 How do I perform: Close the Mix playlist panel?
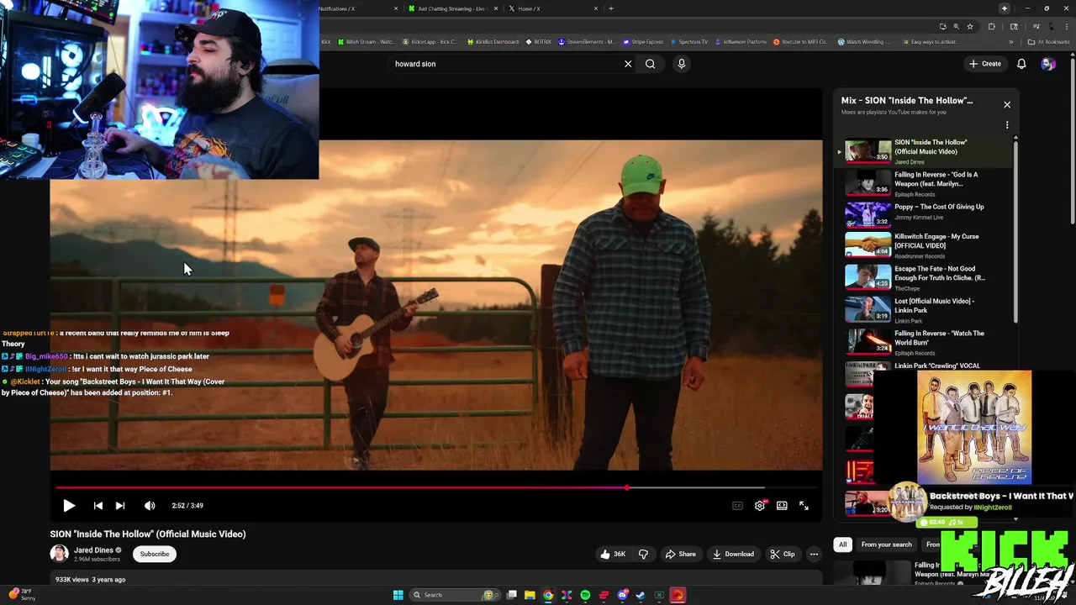[1007, 105]
